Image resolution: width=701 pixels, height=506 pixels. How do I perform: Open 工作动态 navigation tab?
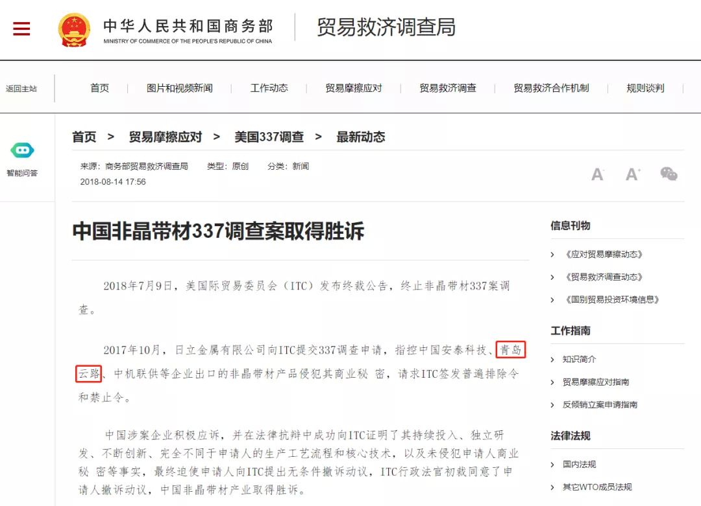269,88
